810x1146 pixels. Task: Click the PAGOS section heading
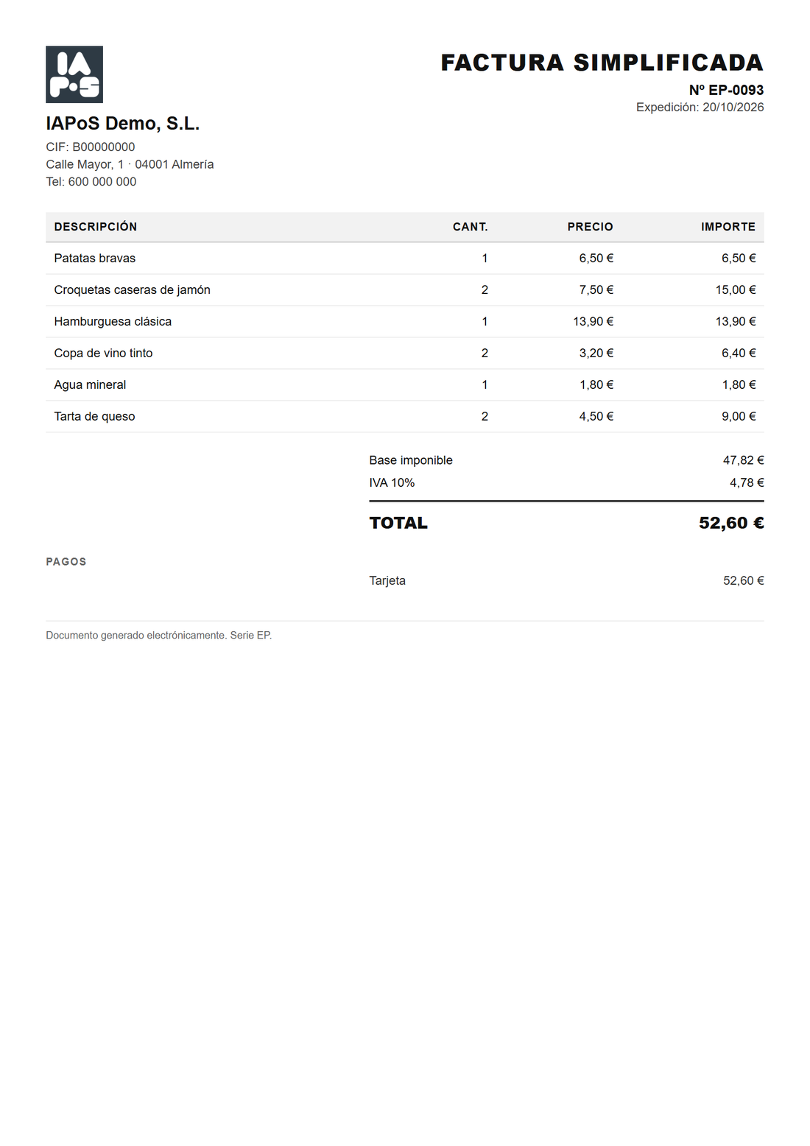coord(66,562)
